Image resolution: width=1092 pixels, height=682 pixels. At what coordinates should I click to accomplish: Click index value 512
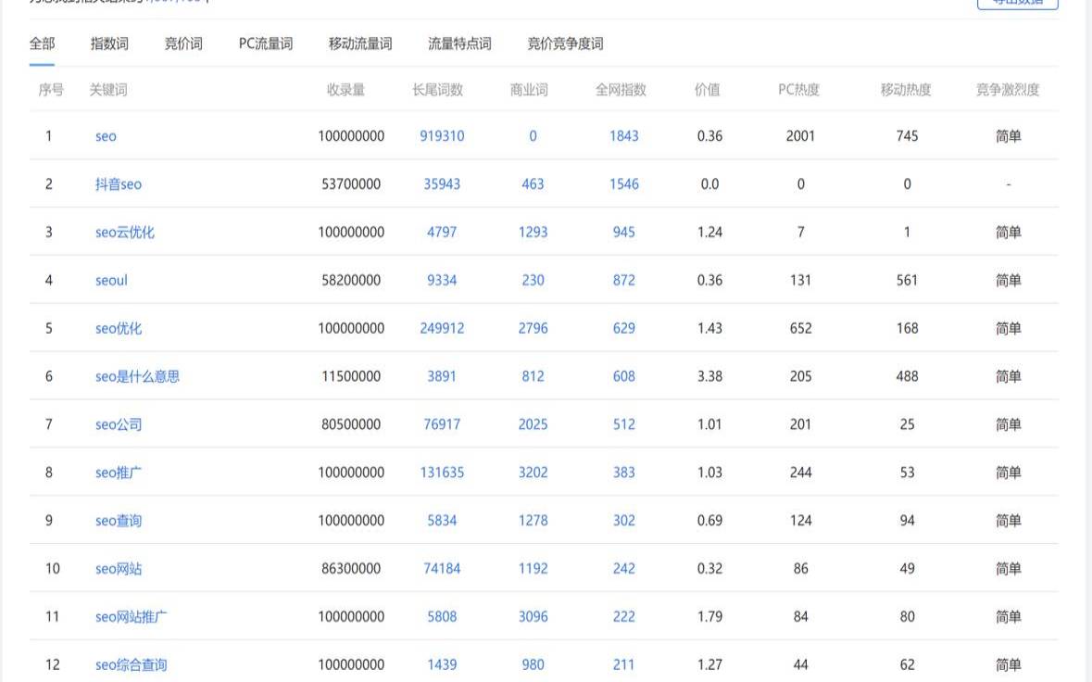pyautogui.click(x=624, y=425)
